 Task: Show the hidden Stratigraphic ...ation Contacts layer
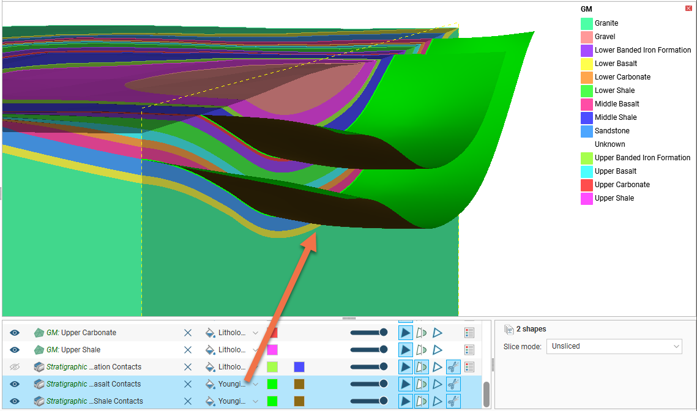15,367
